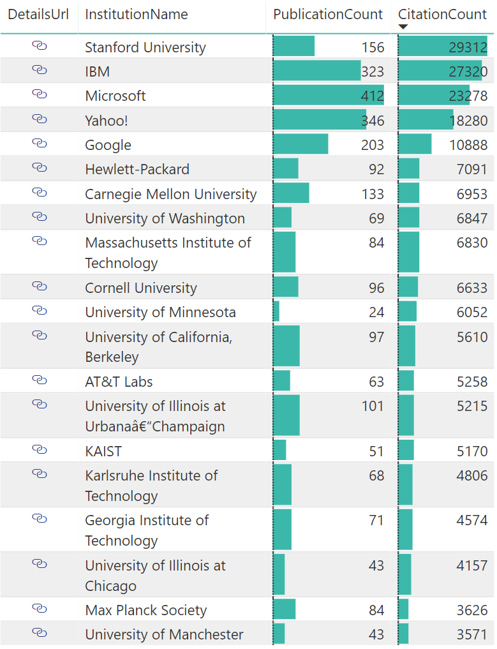Viewport: 497px width, 649px height.
Task: Open details link for Yahoo!
Action: [39, 120]
